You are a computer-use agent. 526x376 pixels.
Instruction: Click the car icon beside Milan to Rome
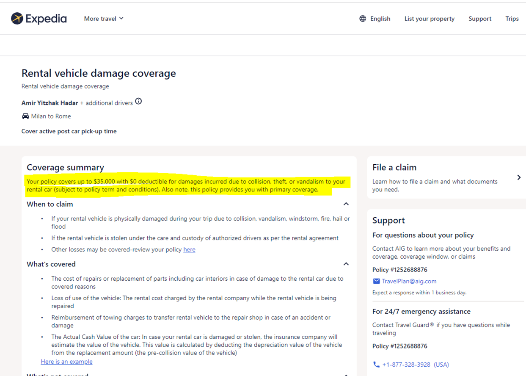coord(25,116)
